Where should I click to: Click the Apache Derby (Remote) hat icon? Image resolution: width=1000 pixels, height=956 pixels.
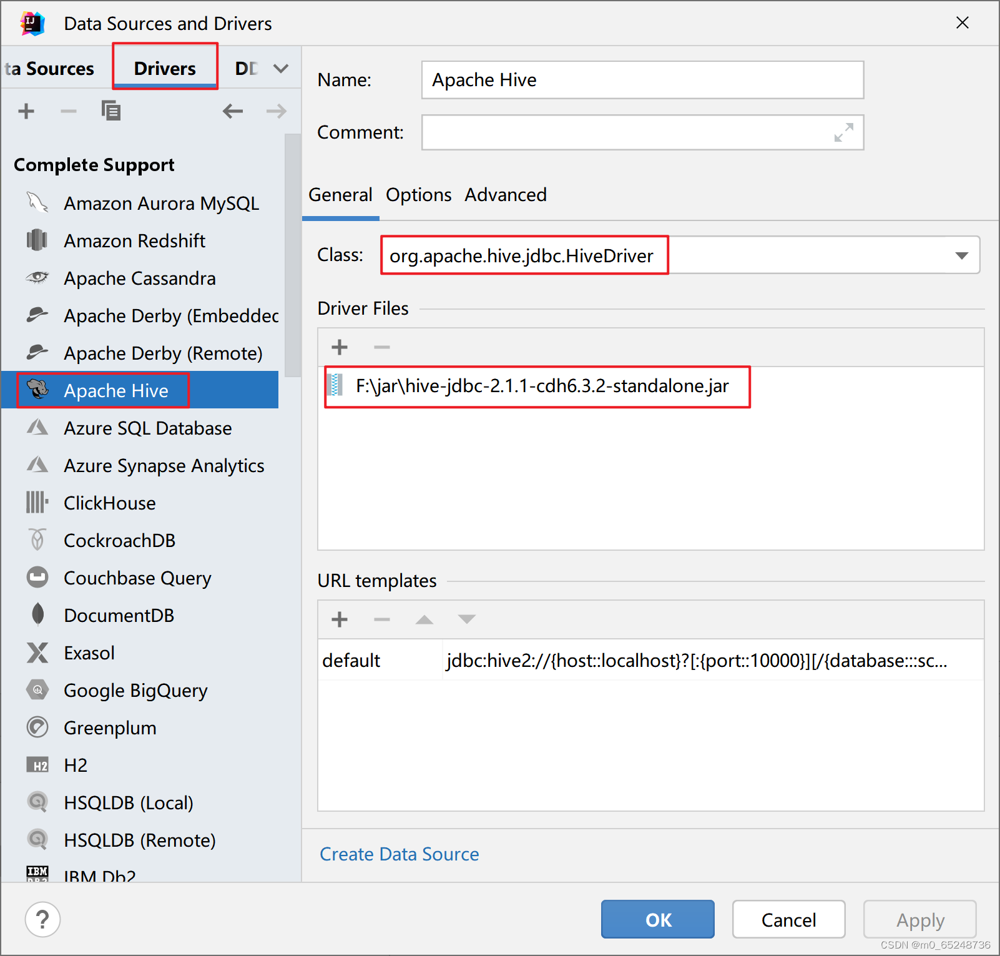point(37,353)
